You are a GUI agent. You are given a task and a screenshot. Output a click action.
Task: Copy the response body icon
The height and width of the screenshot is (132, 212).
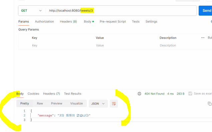(209, 103)
